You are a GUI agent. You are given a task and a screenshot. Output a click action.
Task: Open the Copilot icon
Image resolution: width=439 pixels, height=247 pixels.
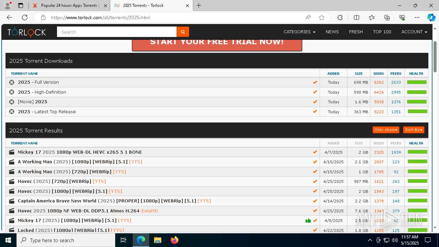click(431, 17)
